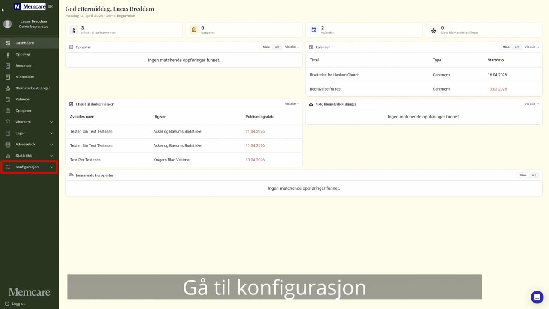Open the Lucas Breddam user avatar
Screen dimensions: 549x309
point(7,24)
